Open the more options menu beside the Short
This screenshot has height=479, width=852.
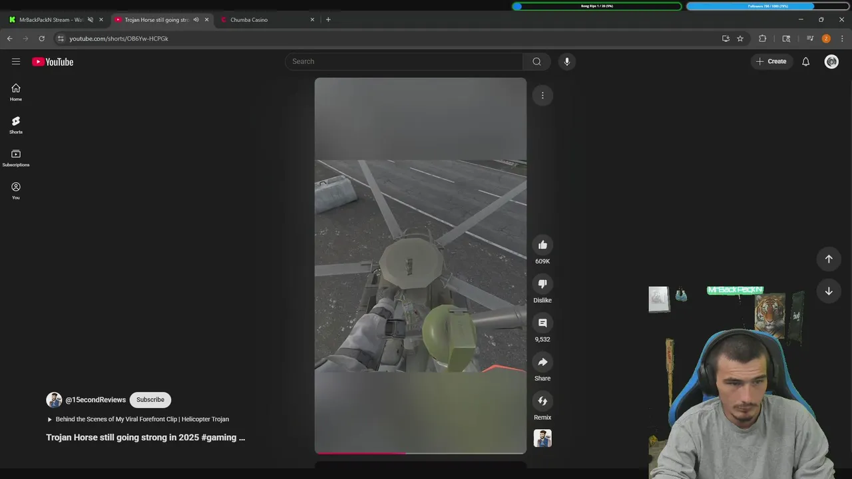pos(542,95)
